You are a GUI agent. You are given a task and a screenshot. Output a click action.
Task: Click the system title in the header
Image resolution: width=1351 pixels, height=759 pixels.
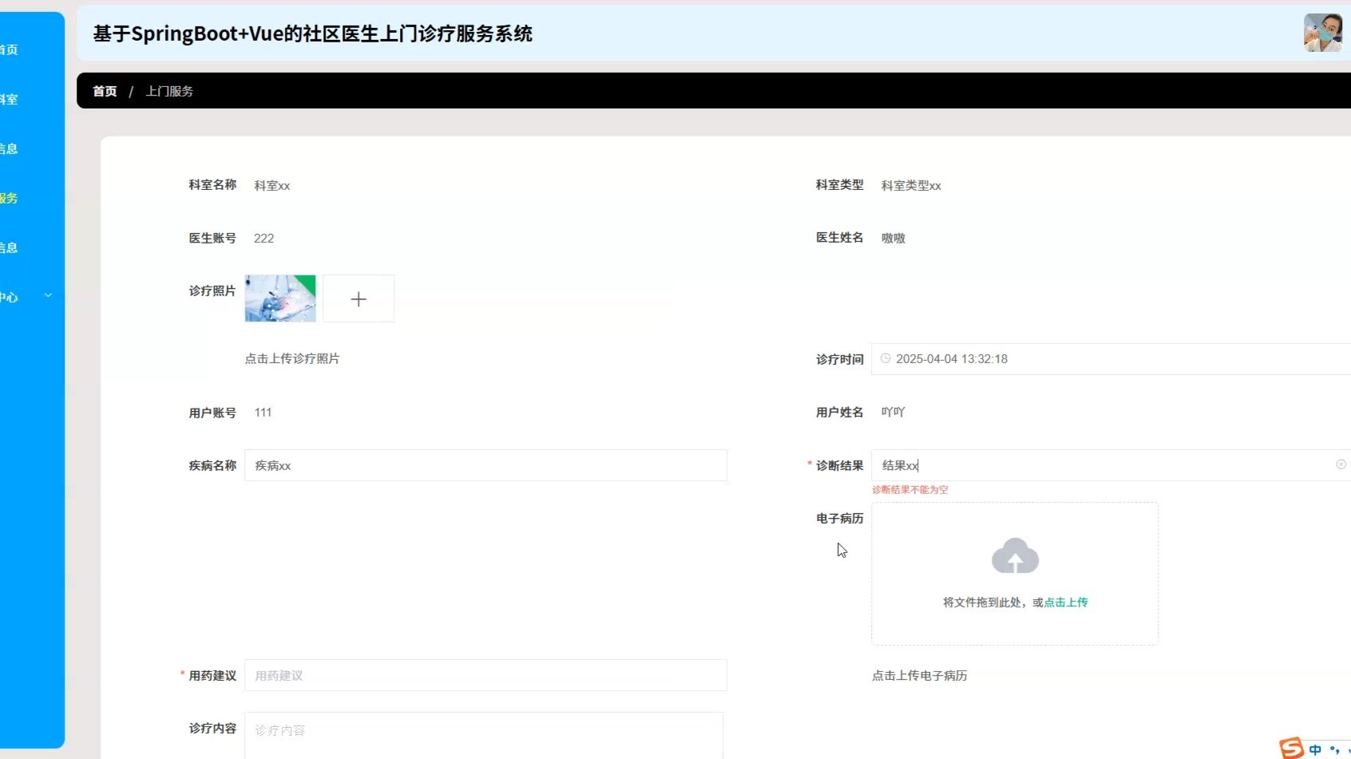click(x=312, y=34)
